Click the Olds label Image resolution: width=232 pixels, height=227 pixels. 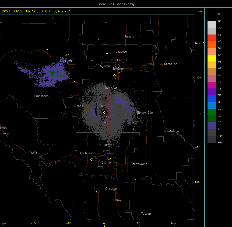pos(104,106)
